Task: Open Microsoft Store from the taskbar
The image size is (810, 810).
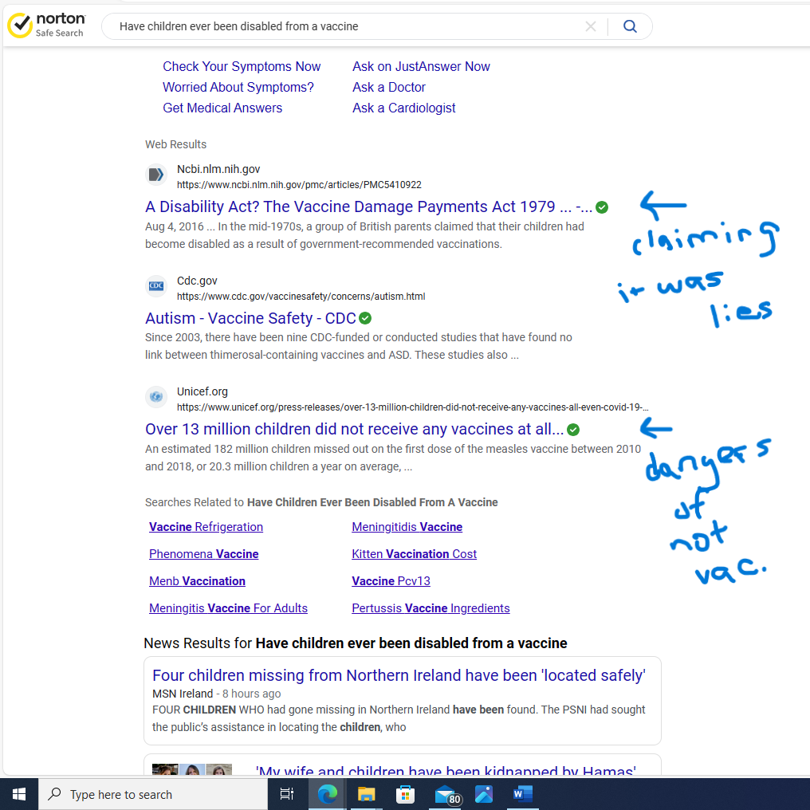Action: (x=406, y=794)
